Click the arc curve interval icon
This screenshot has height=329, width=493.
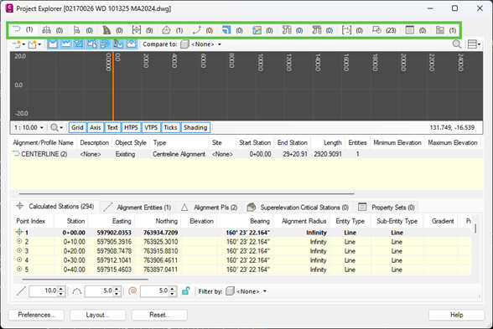click(x=76, y=291)
